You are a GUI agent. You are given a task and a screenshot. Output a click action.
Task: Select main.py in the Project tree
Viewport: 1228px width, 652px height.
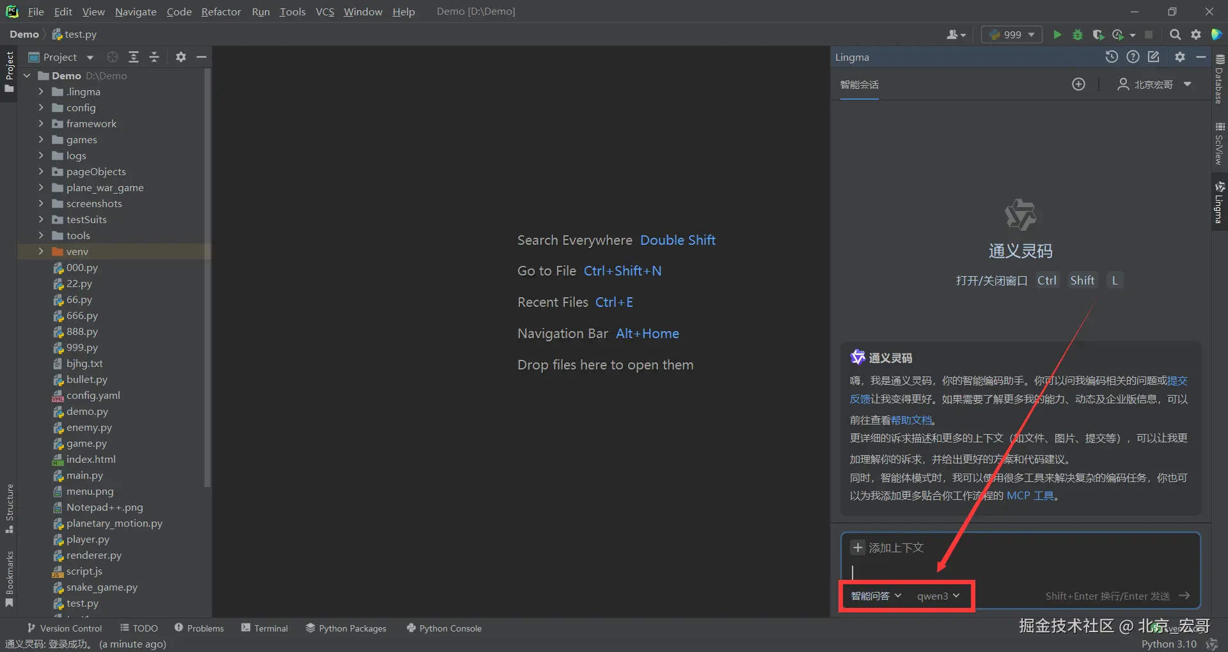coord(84,475)
